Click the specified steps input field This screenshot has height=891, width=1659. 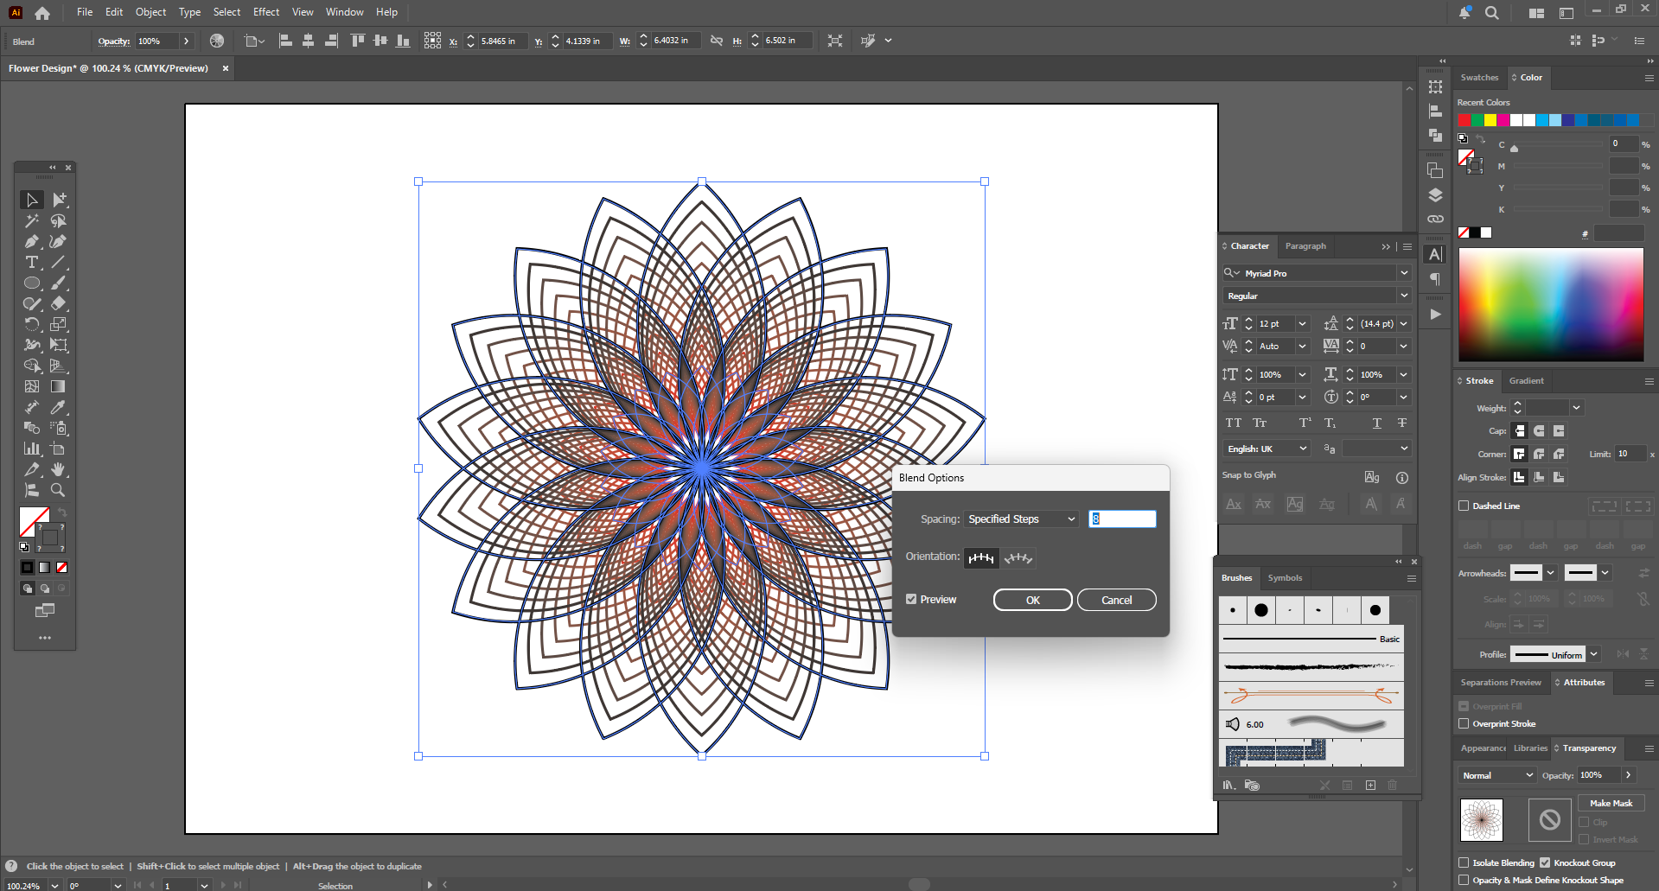pyautogui.click(x=1122, y=519)
